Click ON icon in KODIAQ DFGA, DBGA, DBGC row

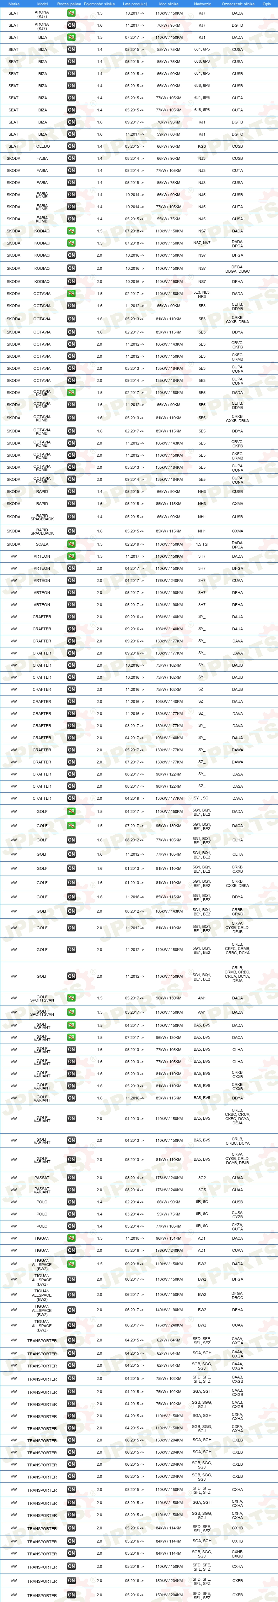pyautogui.click(x=71, y=269)
